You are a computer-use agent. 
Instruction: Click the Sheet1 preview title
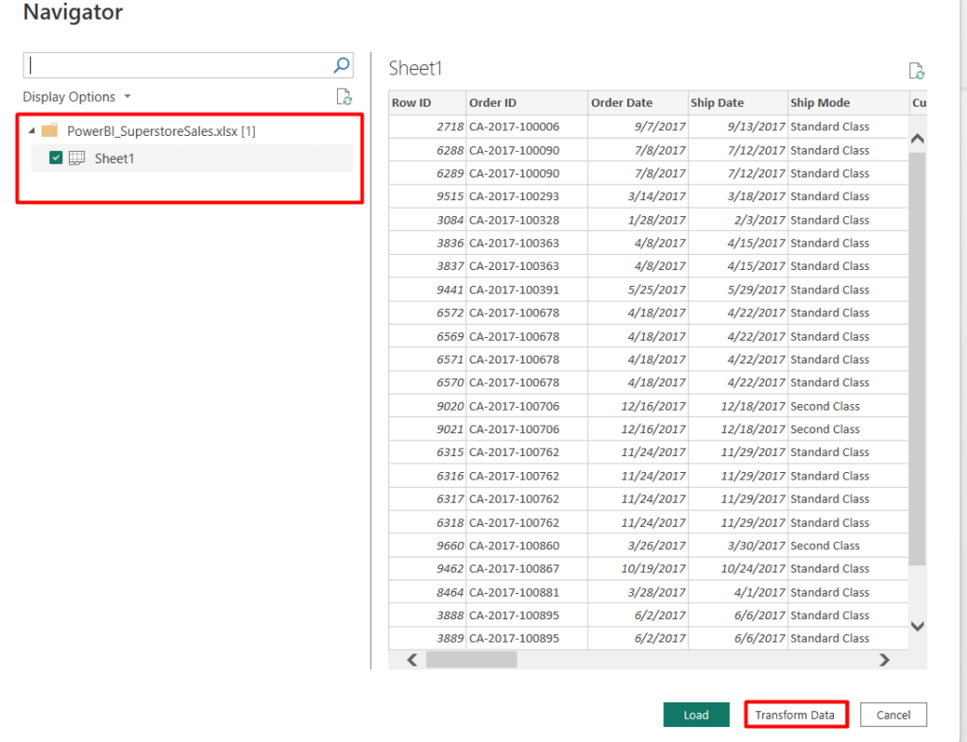(x=416, y=68)
